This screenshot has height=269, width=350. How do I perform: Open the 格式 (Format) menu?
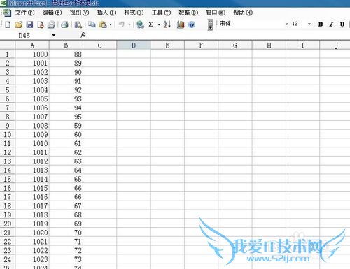(134, 13)
